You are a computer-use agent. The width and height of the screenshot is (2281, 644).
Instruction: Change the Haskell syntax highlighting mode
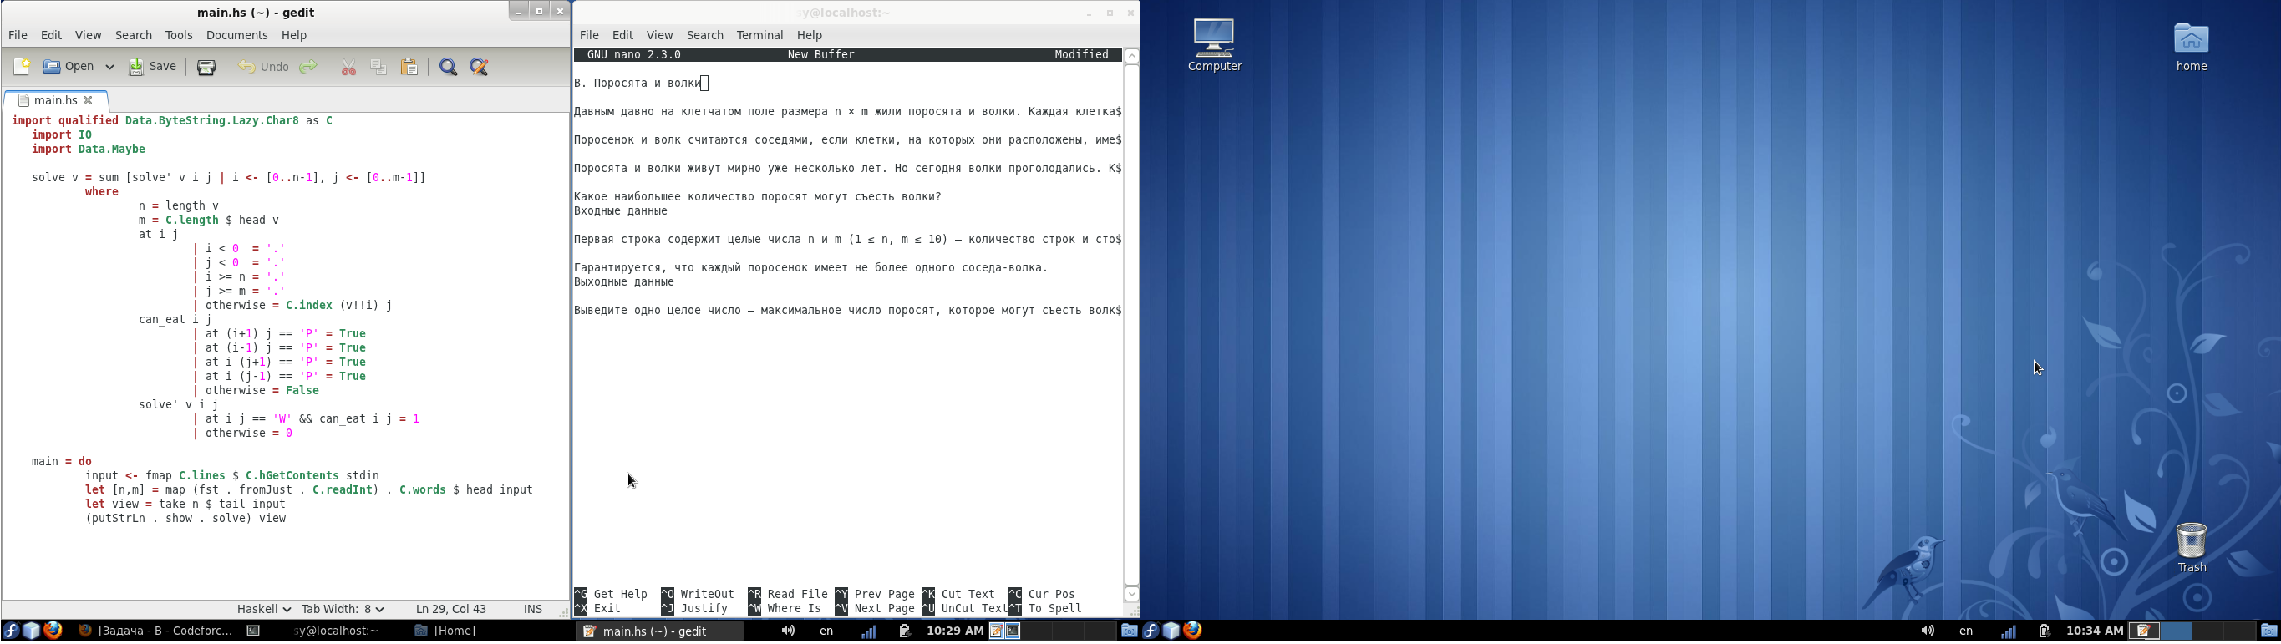[264, 610]
